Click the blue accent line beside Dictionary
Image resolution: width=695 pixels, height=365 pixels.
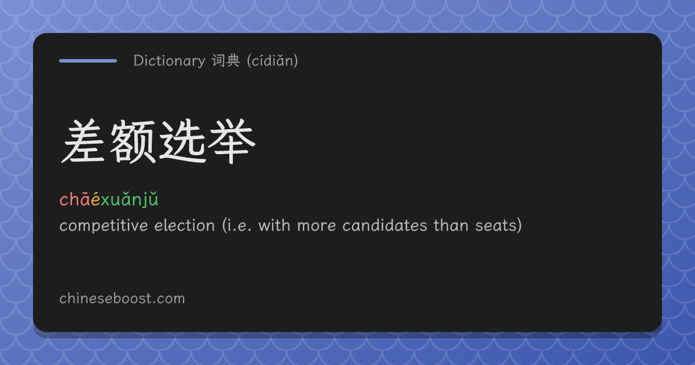click(x=88, y=60)
